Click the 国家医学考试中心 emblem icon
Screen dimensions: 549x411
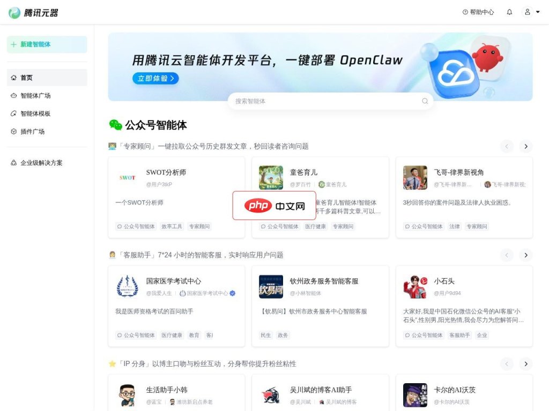pos(128,286)
